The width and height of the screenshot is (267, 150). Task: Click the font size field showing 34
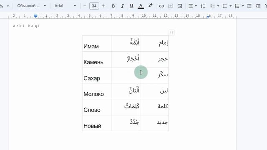94,6
